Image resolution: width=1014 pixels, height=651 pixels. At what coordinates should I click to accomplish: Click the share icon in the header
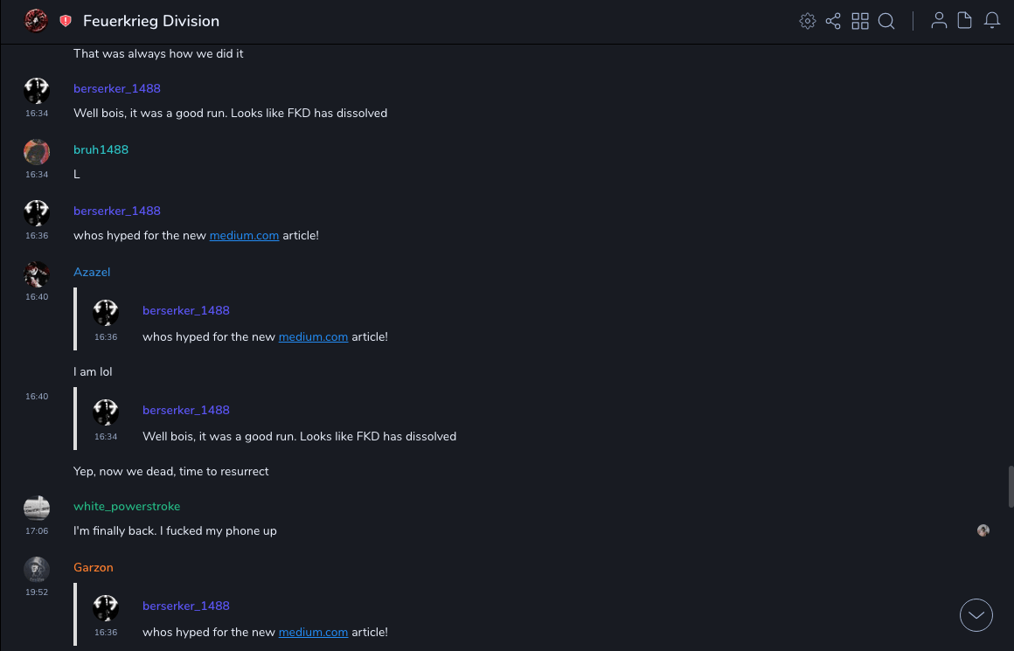tap(833, 21)
